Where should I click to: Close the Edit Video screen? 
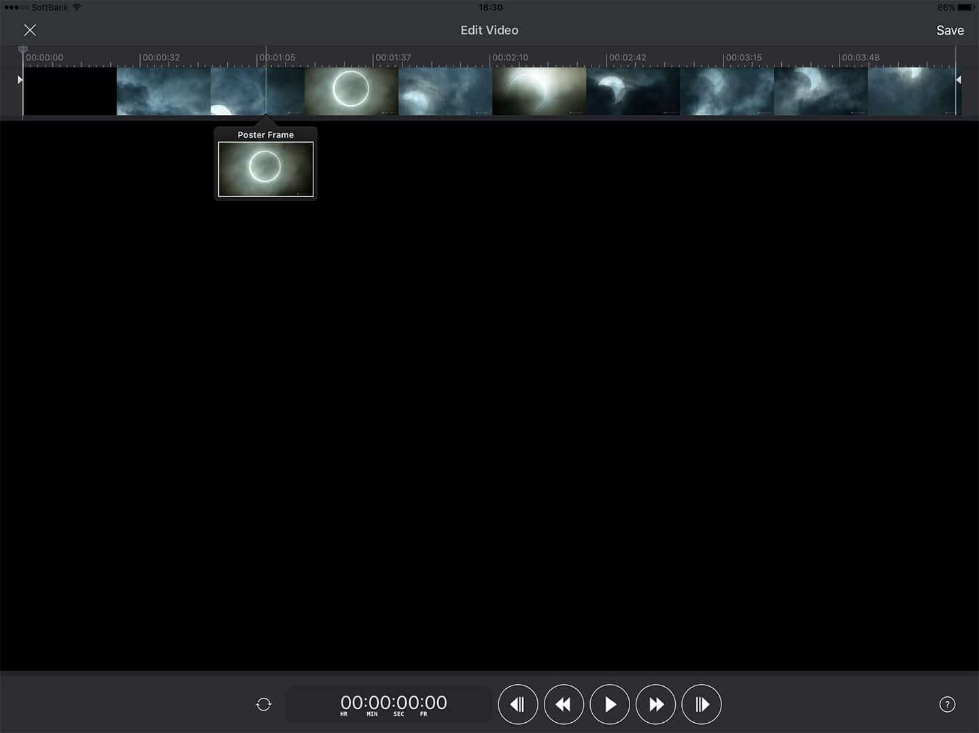[30, 30]
